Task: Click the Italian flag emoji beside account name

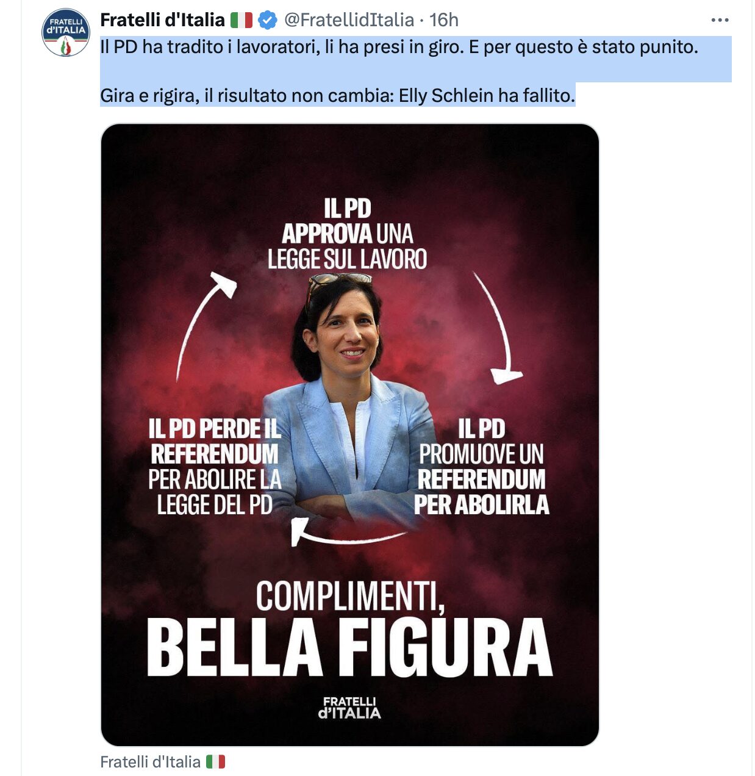Action: pyautogui.click(x=242, y=20)
